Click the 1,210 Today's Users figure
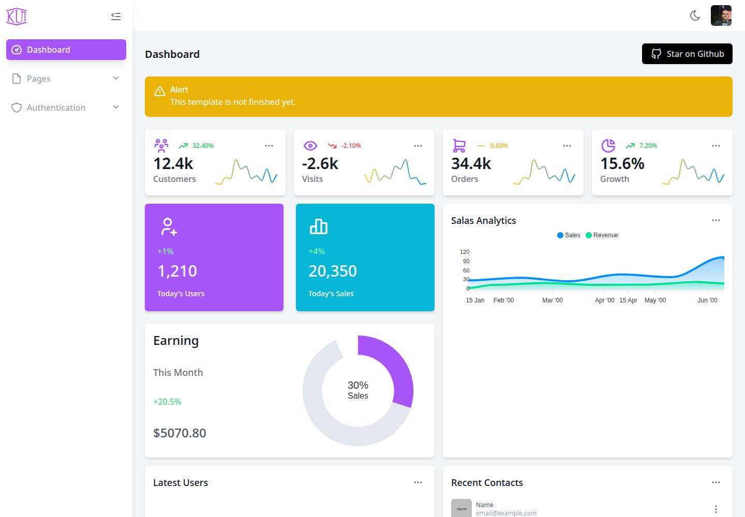The height and width of the screenshot is (517, 745). 177,271
